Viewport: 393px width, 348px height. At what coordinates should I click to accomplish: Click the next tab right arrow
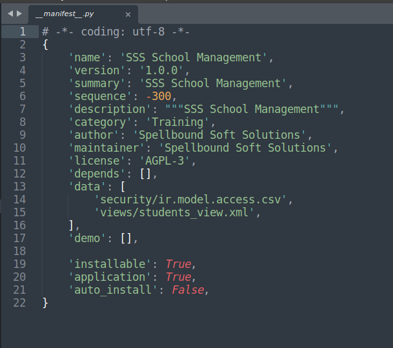[19, 14]
